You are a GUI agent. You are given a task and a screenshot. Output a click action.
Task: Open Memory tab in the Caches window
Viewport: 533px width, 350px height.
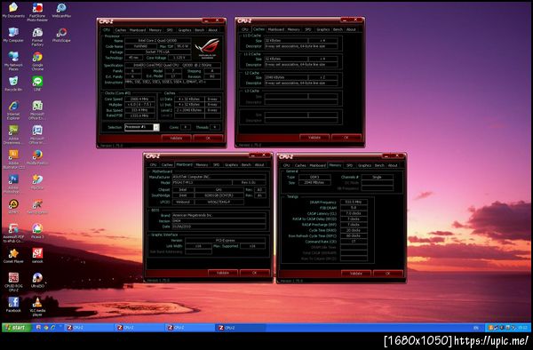coord(294,29)
